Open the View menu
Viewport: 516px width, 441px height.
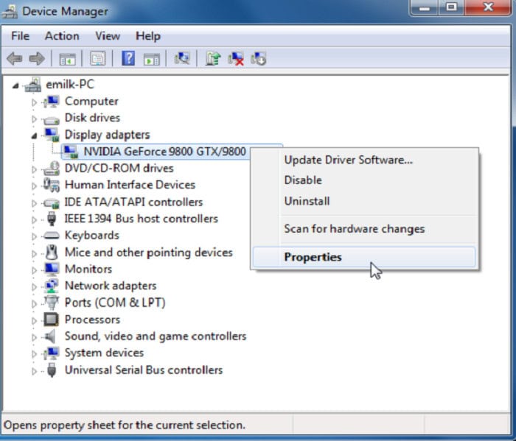(x=108, y=36)
